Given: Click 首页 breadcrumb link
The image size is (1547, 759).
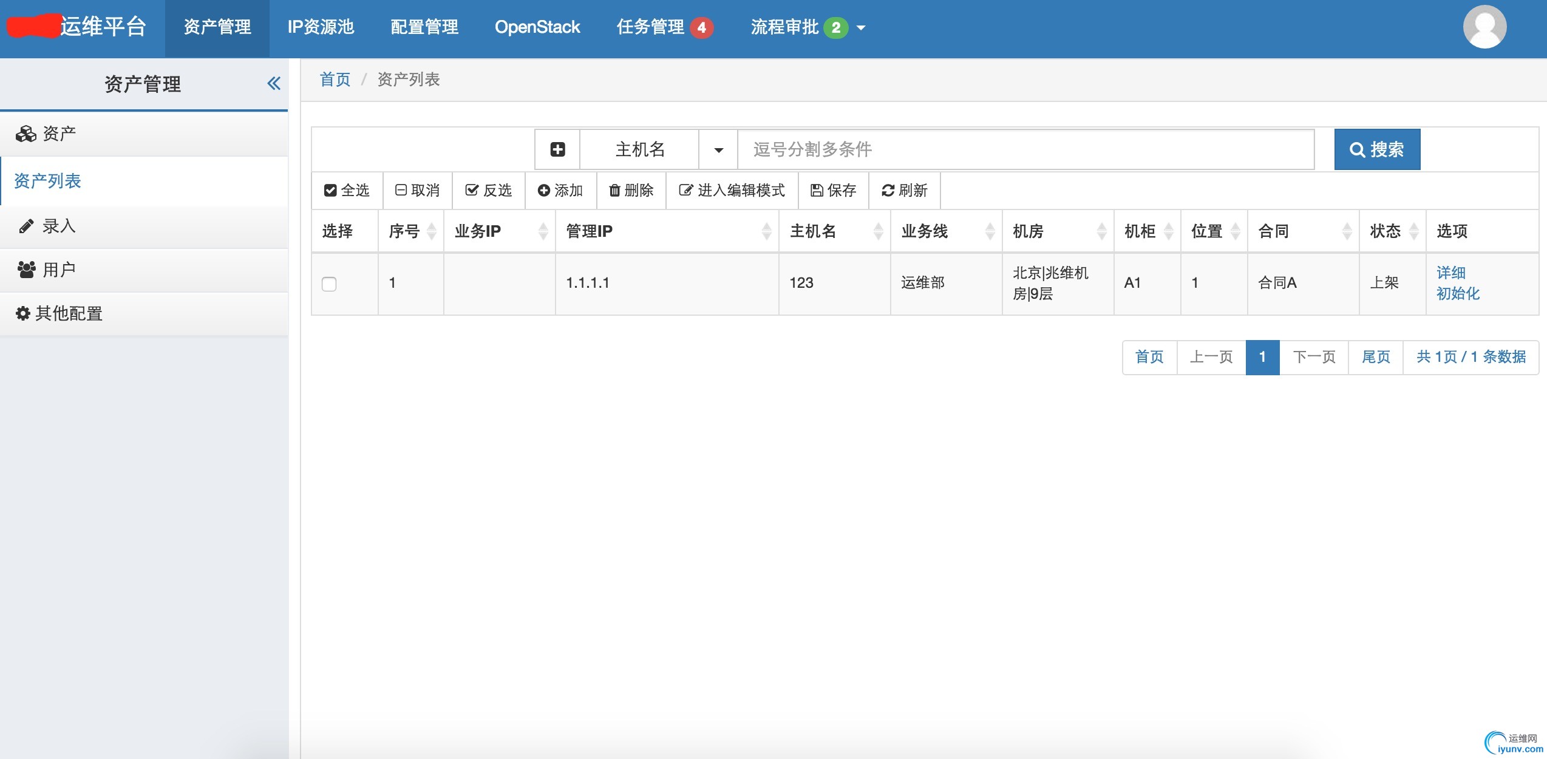Looking at the screenshot, I should (335, 80).
